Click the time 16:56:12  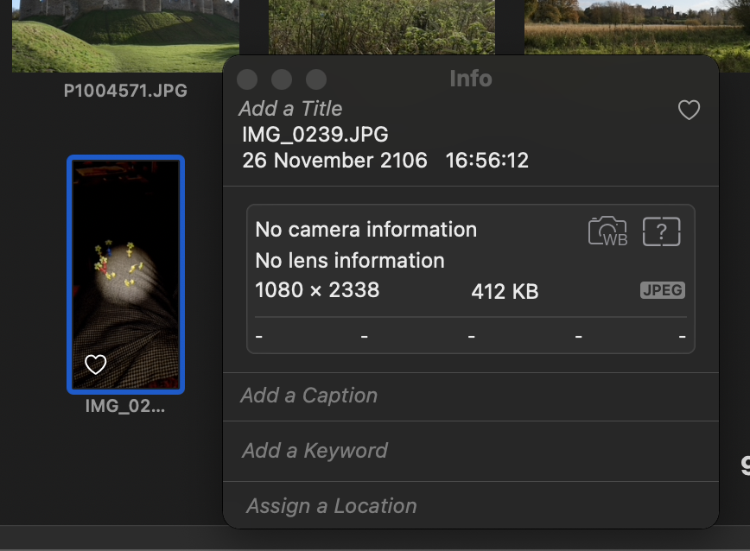click(x=486, y=161)
